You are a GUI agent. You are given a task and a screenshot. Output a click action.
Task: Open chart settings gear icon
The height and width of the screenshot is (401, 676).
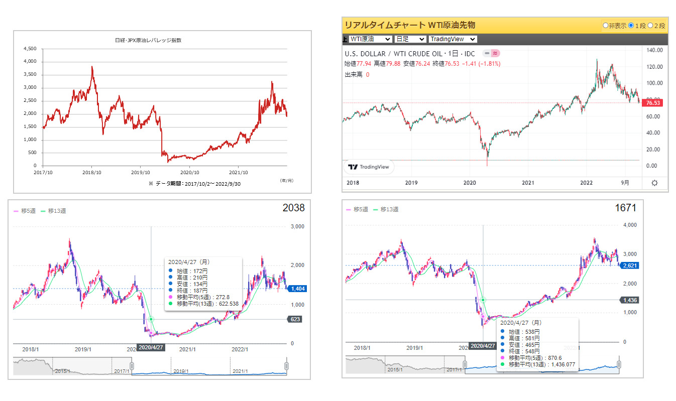654,183
